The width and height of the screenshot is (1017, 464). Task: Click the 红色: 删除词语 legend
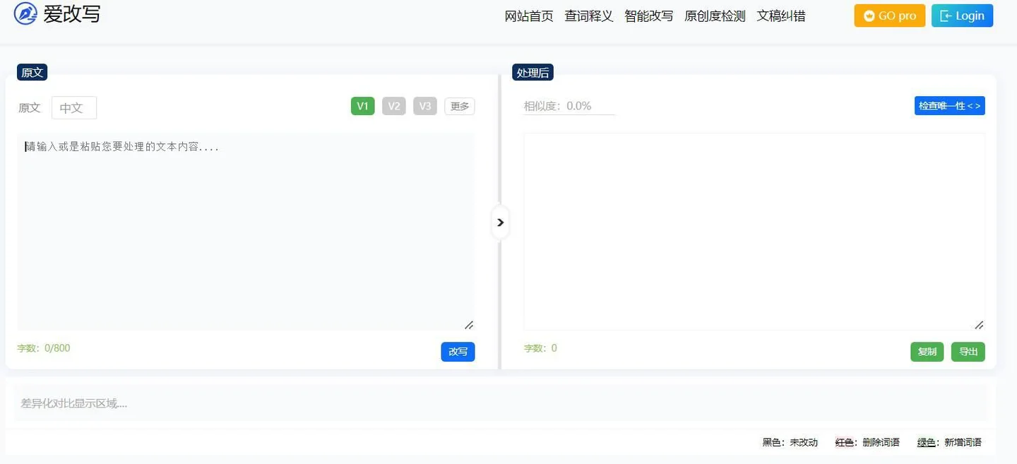click(867, 442)
